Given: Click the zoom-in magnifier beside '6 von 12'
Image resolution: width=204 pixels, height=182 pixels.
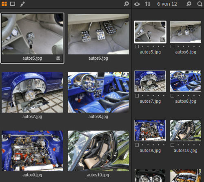Looking at the screenshot, I should 189,4.
